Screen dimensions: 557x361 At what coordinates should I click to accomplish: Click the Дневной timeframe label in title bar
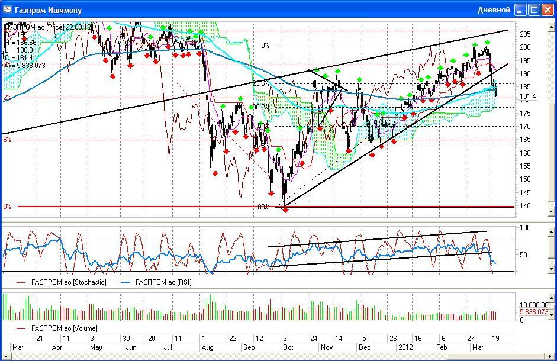click(x=494, y=10)
